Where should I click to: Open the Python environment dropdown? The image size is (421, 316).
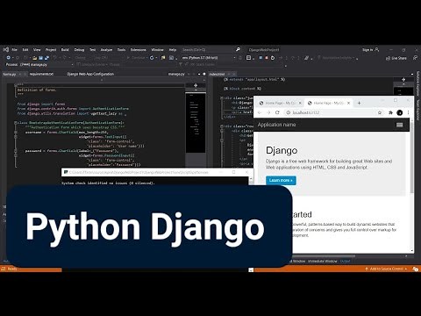click(x=208, y=58)
